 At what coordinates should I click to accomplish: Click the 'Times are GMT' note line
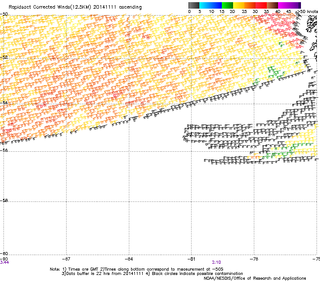pyautogui.click(x=137, y=269)
